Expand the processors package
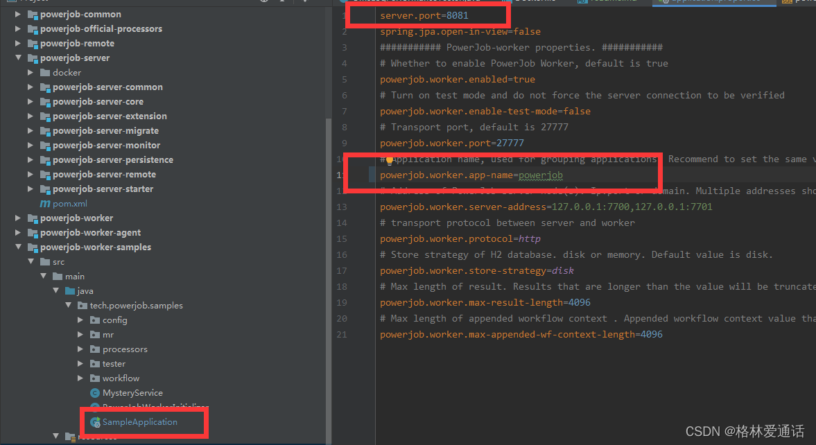Viewport: 816px width, 445px height. point(80,349)
